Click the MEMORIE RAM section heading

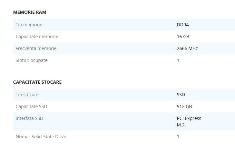tap(30, 12)
